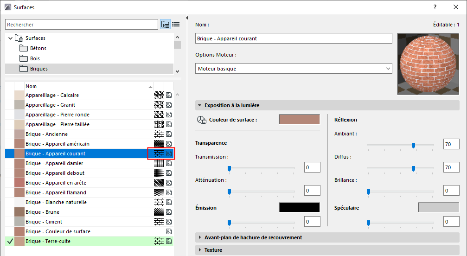Close the Surfaces dialog window

pos(456,7)
